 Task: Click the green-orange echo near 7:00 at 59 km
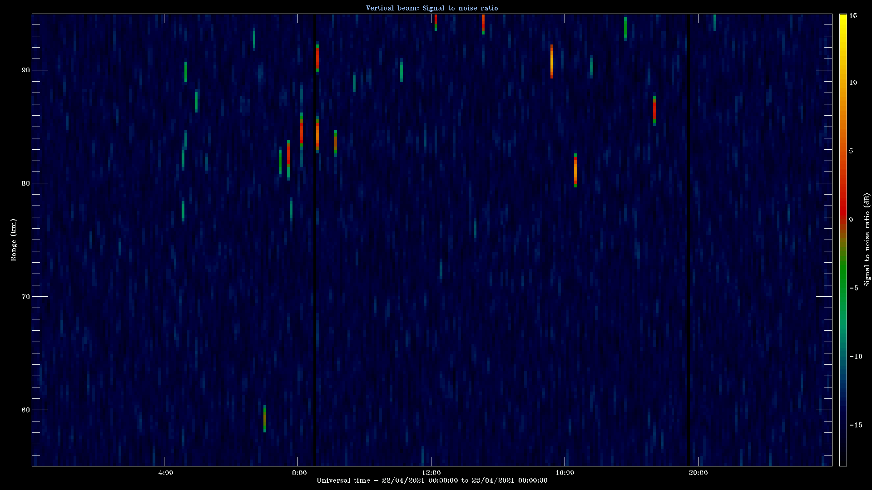pyautogui.click(x=265, y=419)
